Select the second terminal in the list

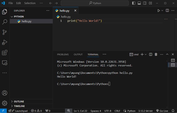pos(173,65)
